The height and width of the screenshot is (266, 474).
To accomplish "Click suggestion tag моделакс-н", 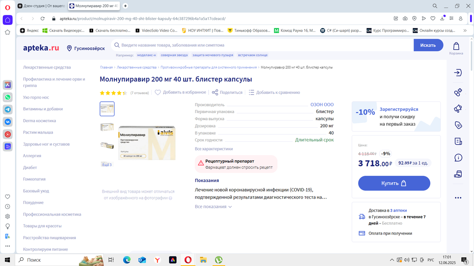I will (x=147, y=55).
